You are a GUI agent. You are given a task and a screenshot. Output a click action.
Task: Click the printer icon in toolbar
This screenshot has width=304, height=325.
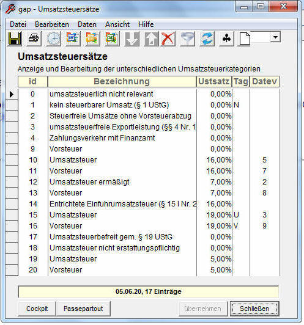pos(34,38)
